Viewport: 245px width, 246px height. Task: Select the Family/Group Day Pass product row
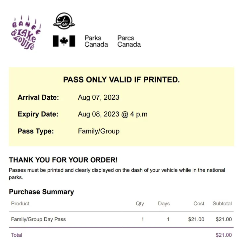(x=38, y=219)
